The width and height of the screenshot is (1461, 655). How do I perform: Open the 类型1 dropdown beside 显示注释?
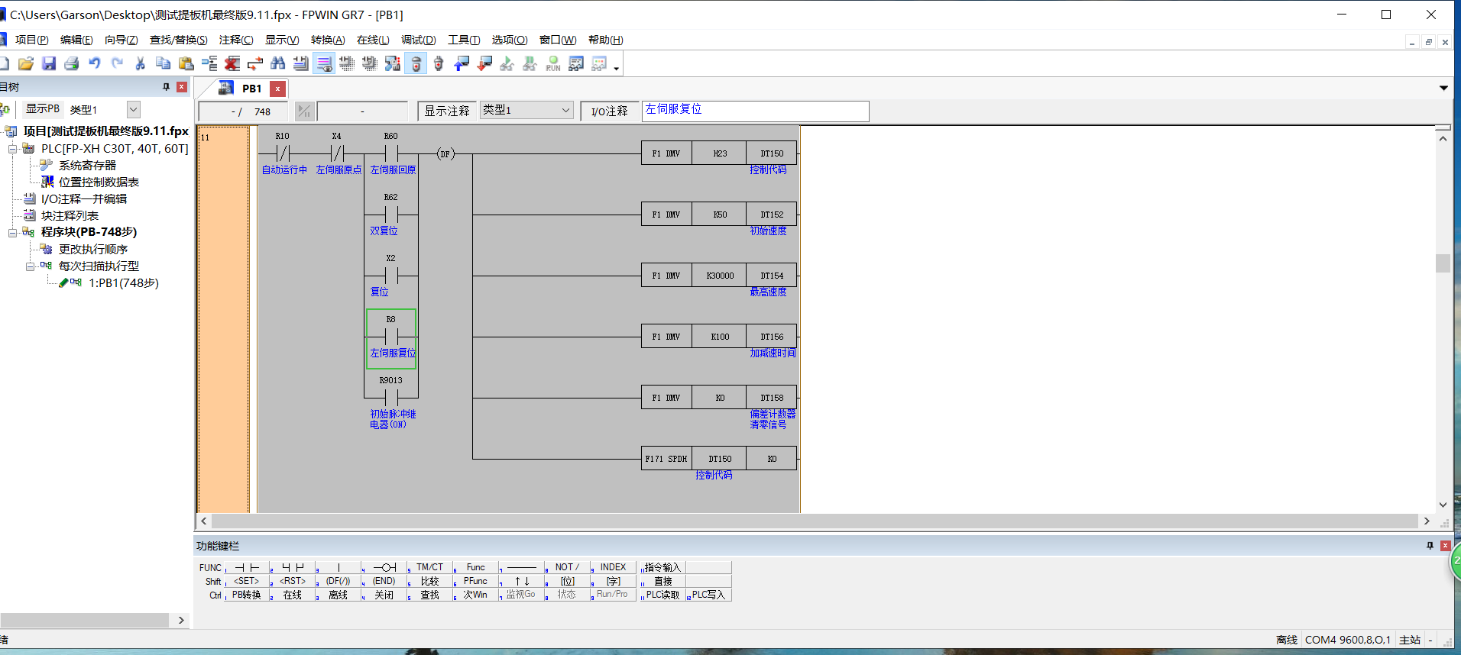pyautogui.click(x=565, y=110)
